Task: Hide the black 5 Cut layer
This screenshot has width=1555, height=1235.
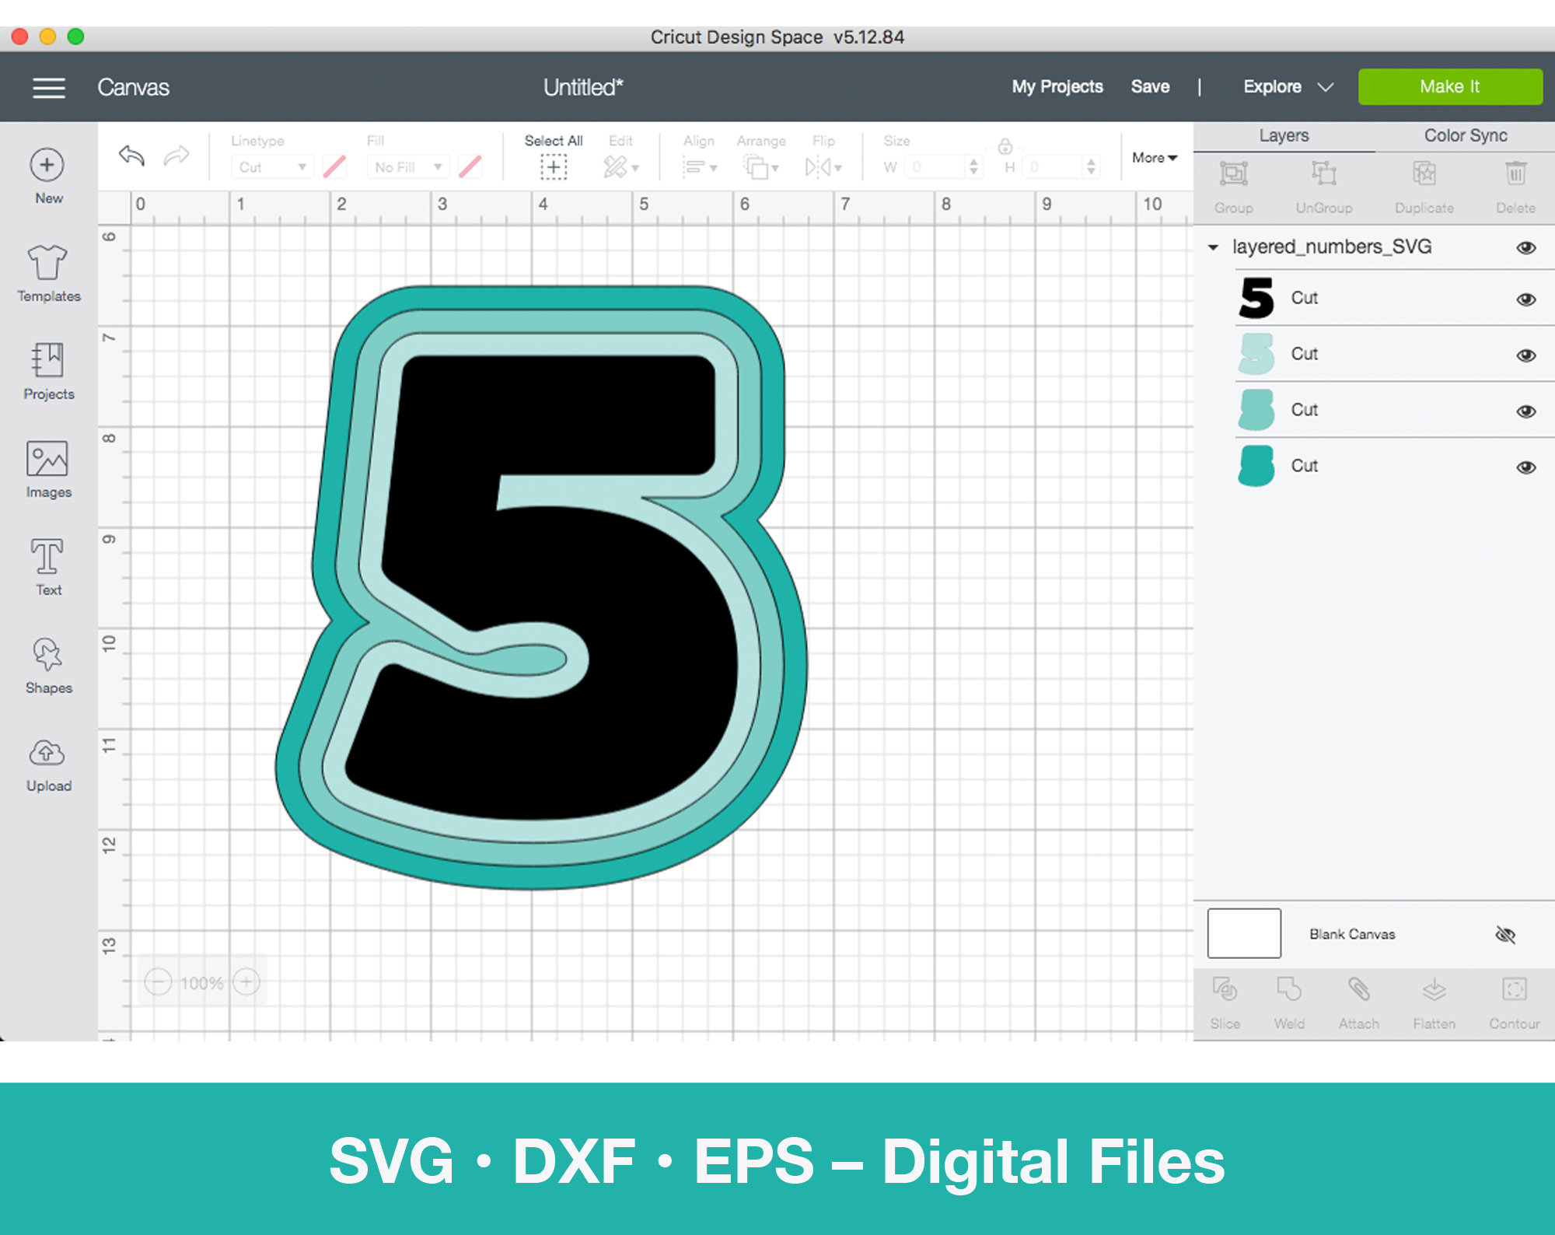Action: 1525,299
